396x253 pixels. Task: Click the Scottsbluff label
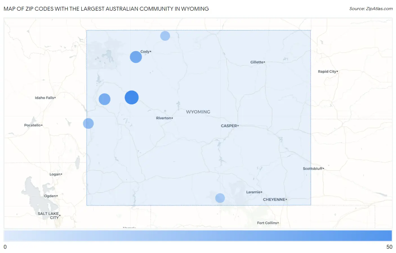click(x=313, y=169)
